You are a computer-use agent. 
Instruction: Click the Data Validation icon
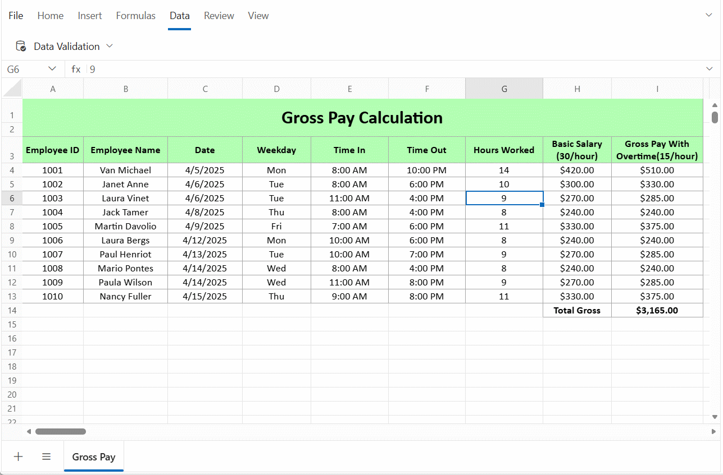pyautogui.click(x=21, y=46)
